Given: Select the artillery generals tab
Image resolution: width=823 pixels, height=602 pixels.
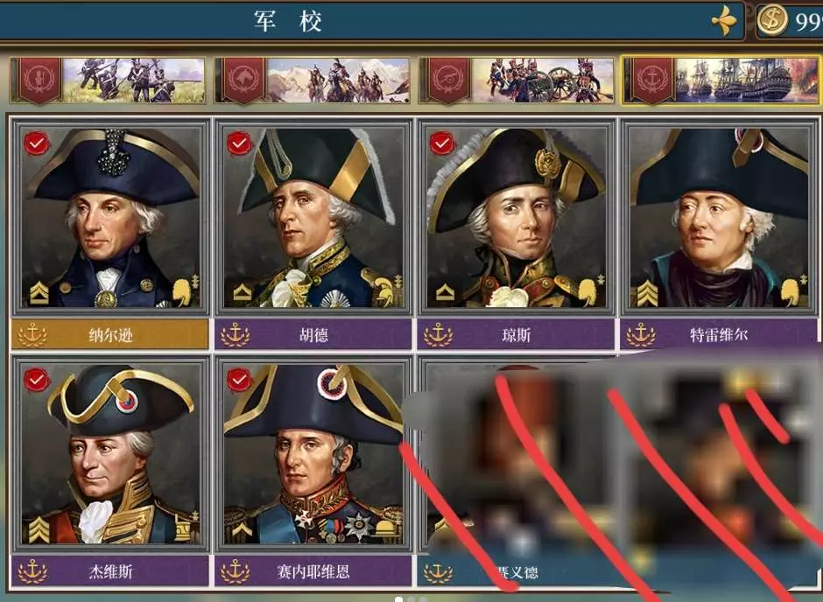Looking at the screenshot, I should coord(517,80).
